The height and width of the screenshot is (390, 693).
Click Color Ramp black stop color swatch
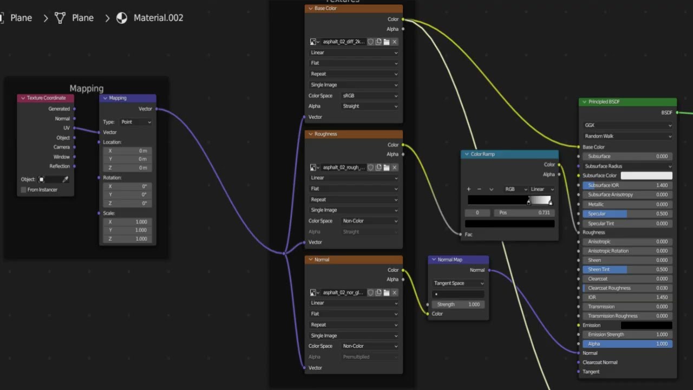point(509,224)
